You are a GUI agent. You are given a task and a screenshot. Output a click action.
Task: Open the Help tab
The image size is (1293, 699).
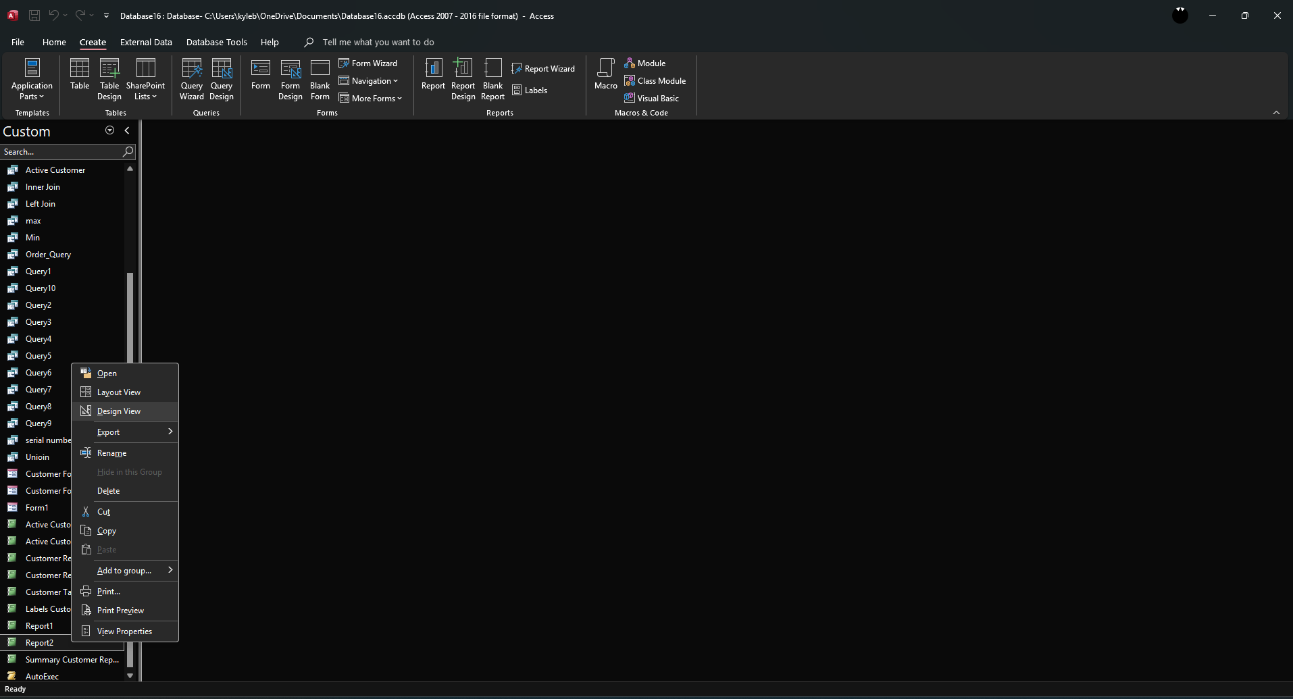coord(270,42)
